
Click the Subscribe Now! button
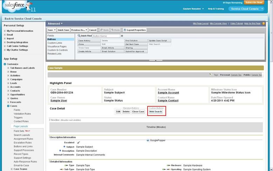(254, 2)
